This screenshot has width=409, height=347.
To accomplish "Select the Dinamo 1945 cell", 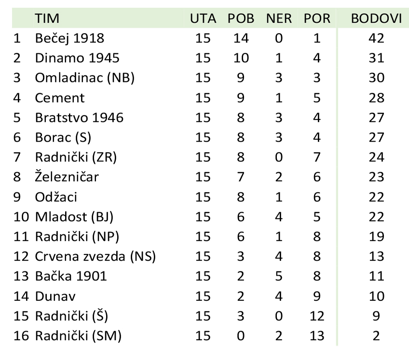I will tap(77, 58).
